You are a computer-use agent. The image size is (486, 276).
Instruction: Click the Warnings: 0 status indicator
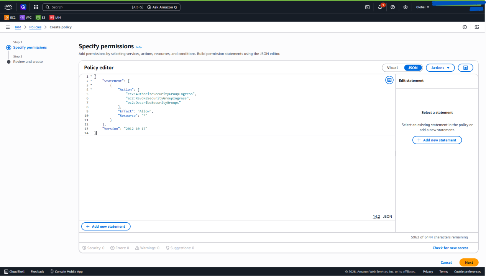click(x=147, y=248)
